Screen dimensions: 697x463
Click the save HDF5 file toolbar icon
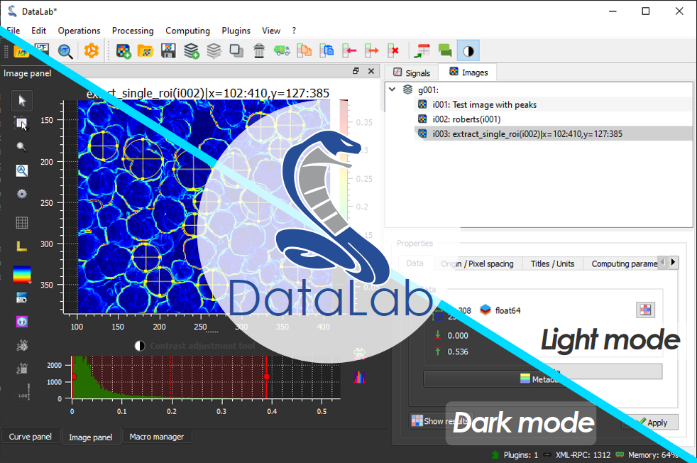click(41, 50)
